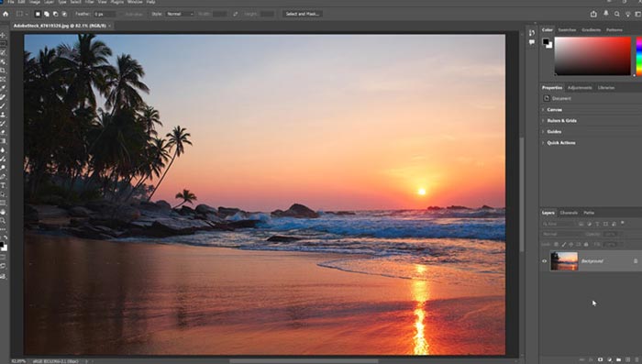Expand the Guides section
Screen dimensions: 642x364
[543, 132]
